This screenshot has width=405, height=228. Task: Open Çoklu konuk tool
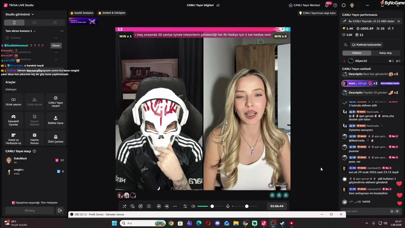point(34,101)
